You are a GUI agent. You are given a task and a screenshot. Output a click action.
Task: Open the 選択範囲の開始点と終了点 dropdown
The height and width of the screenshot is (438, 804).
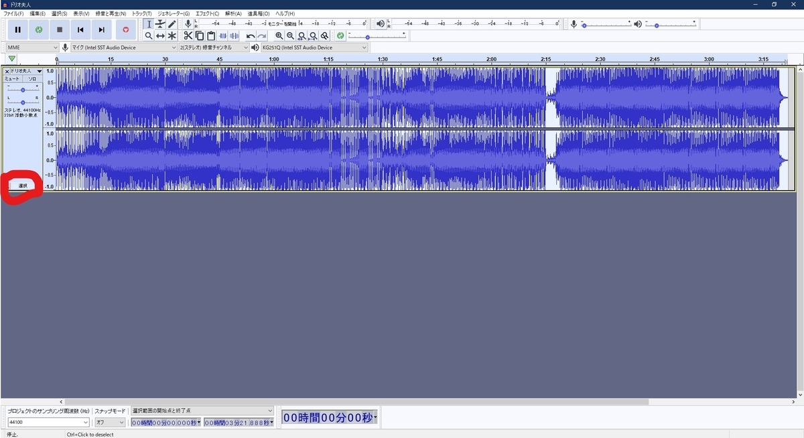202,411
